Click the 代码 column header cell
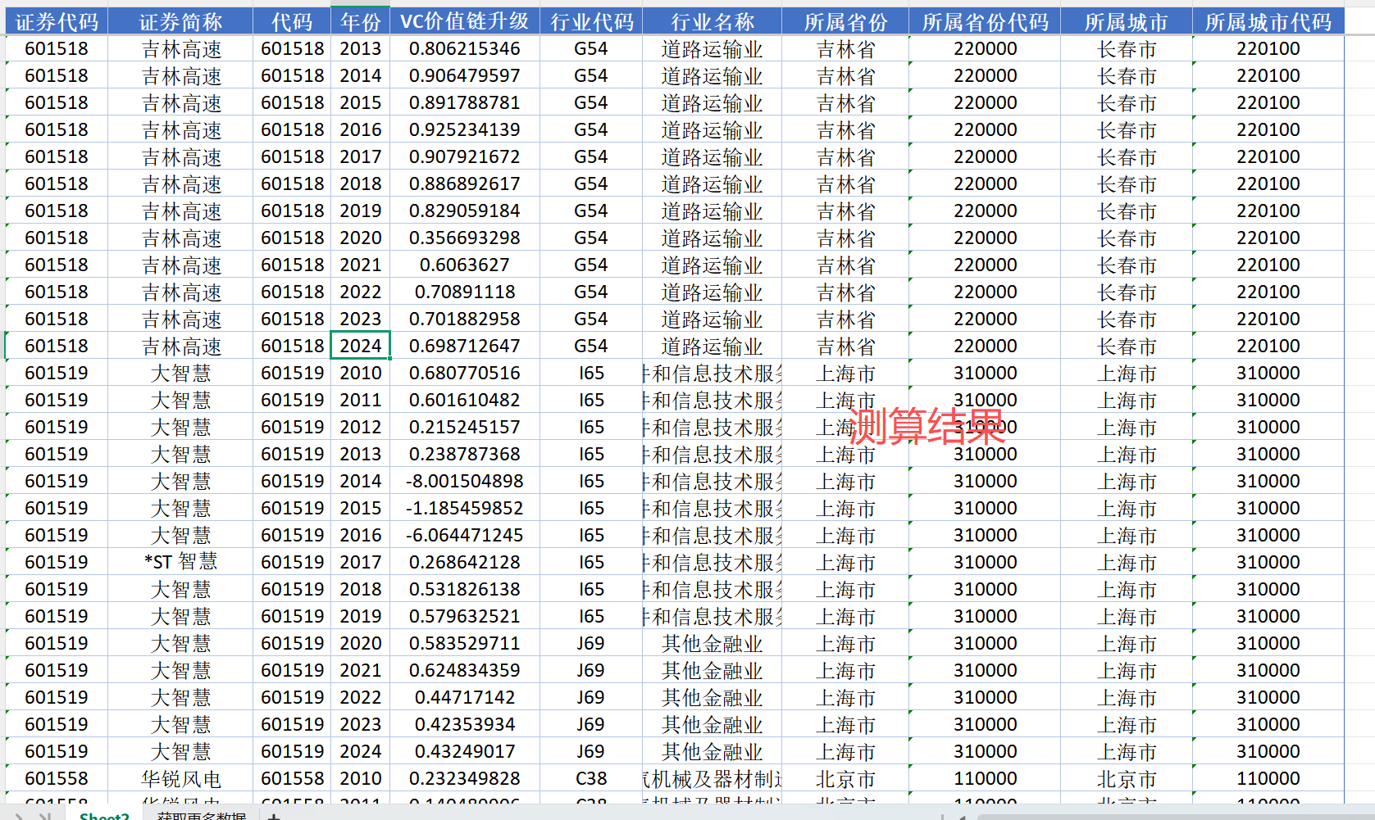 pos(292,22)
